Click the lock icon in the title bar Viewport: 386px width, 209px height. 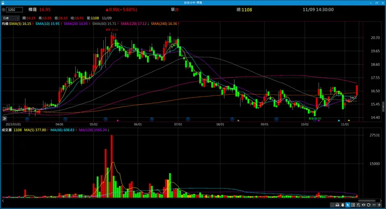pos(3,3)
